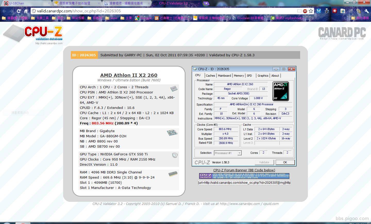Select the CPU-Z Validator 3.1 tab
The height and width of the screenshot is (224, 371).
176,3
